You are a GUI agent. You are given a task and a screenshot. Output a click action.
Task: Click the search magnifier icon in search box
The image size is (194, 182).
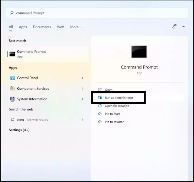click(x=12, y=13)
